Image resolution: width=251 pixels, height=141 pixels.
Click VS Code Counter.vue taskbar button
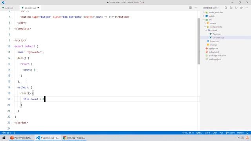coord(48,137)
